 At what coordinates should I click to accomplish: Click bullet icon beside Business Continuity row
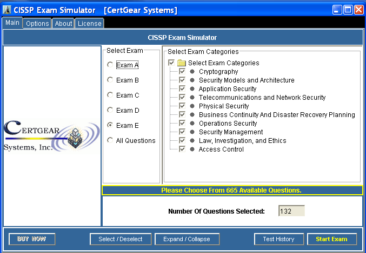pyautogui.click(x=192, y=114)
